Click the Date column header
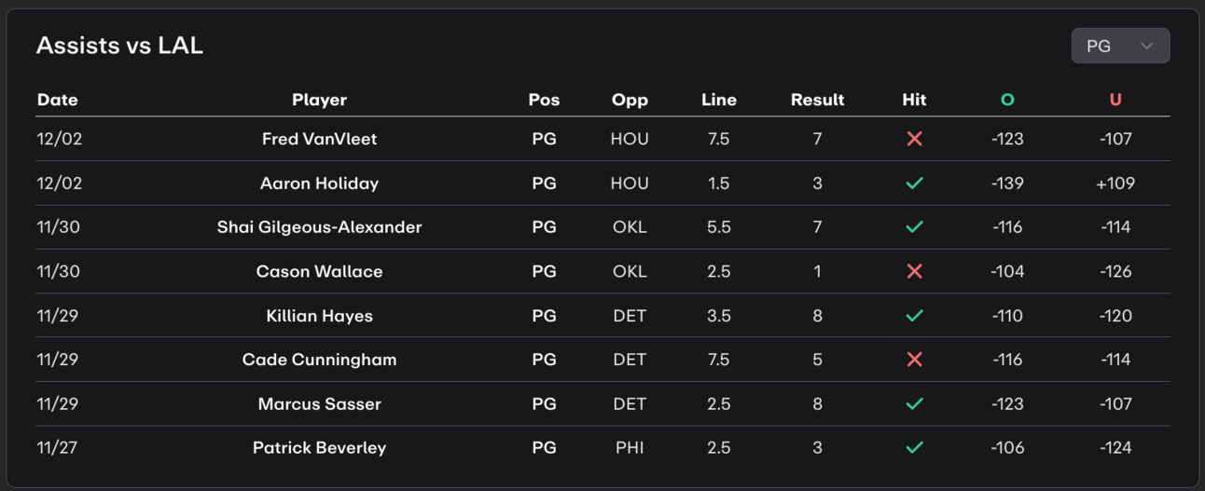1205x491 pixels. (58, 100)
